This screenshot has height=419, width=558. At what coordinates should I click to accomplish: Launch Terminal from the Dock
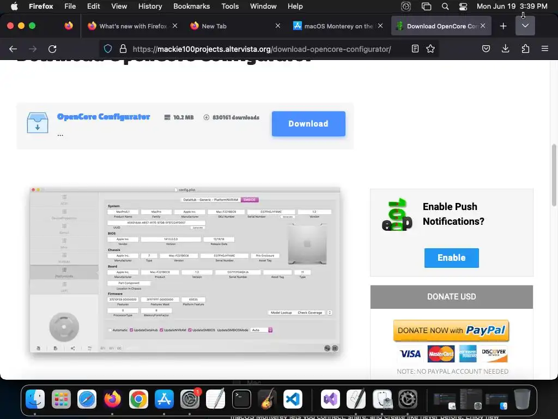click(241, 399)
